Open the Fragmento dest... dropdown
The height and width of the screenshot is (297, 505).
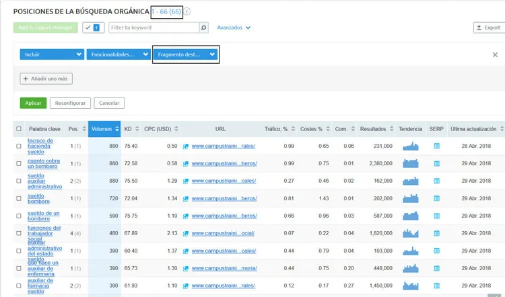(x=185, y=54)
